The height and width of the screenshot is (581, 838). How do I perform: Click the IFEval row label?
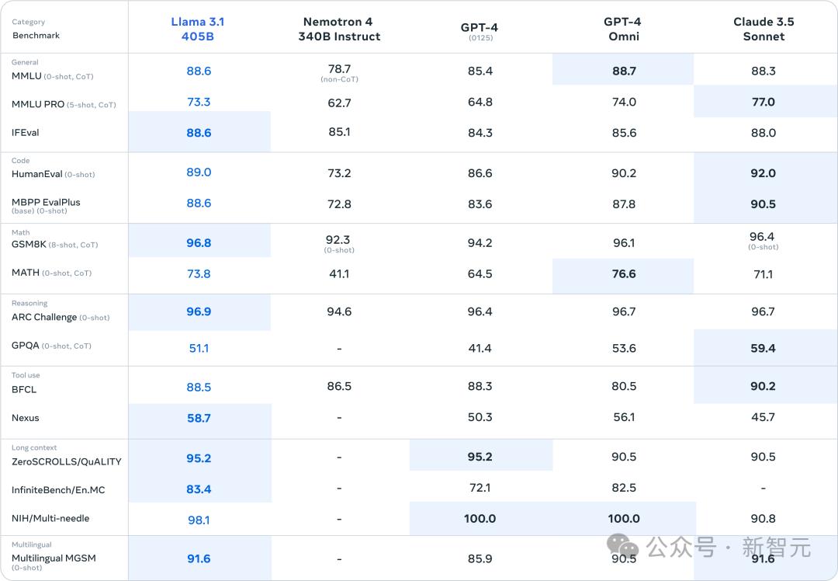[x=25, y=133]
